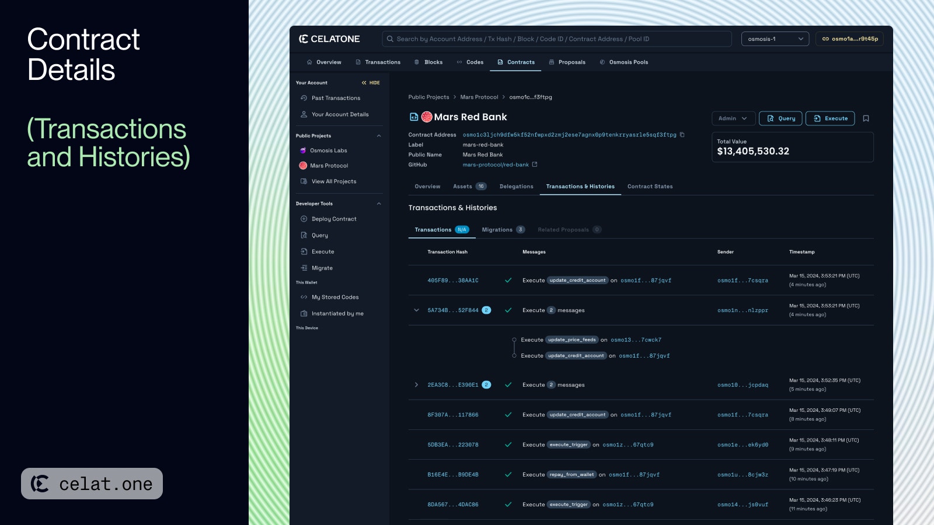Copy the contract address using copy icon
This screenshot has width=934, height=525.
click(x=682, y=135)
